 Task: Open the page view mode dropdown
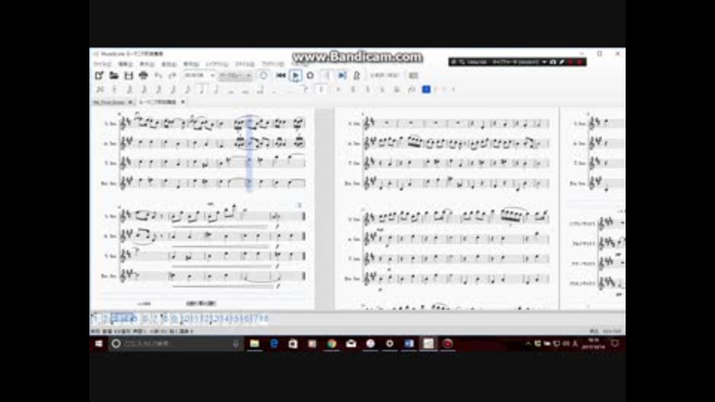(235, 76)
